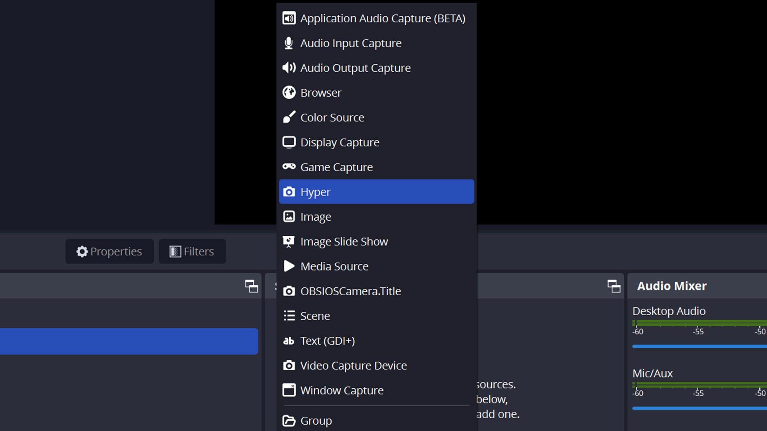Click the play icon next to Media Source
This screenshot has height=431, width=767.
pyautogui.click(x=289, y=266)
